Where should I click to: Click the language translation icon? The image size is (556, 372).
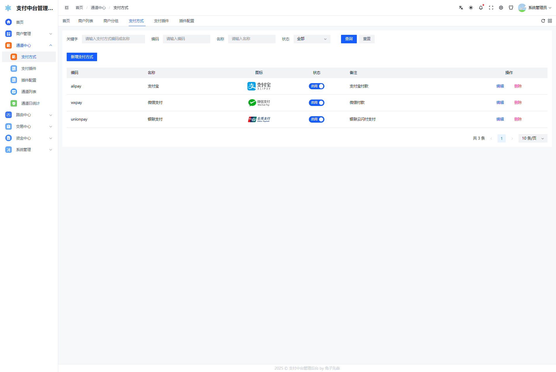[x=461, y=8]
